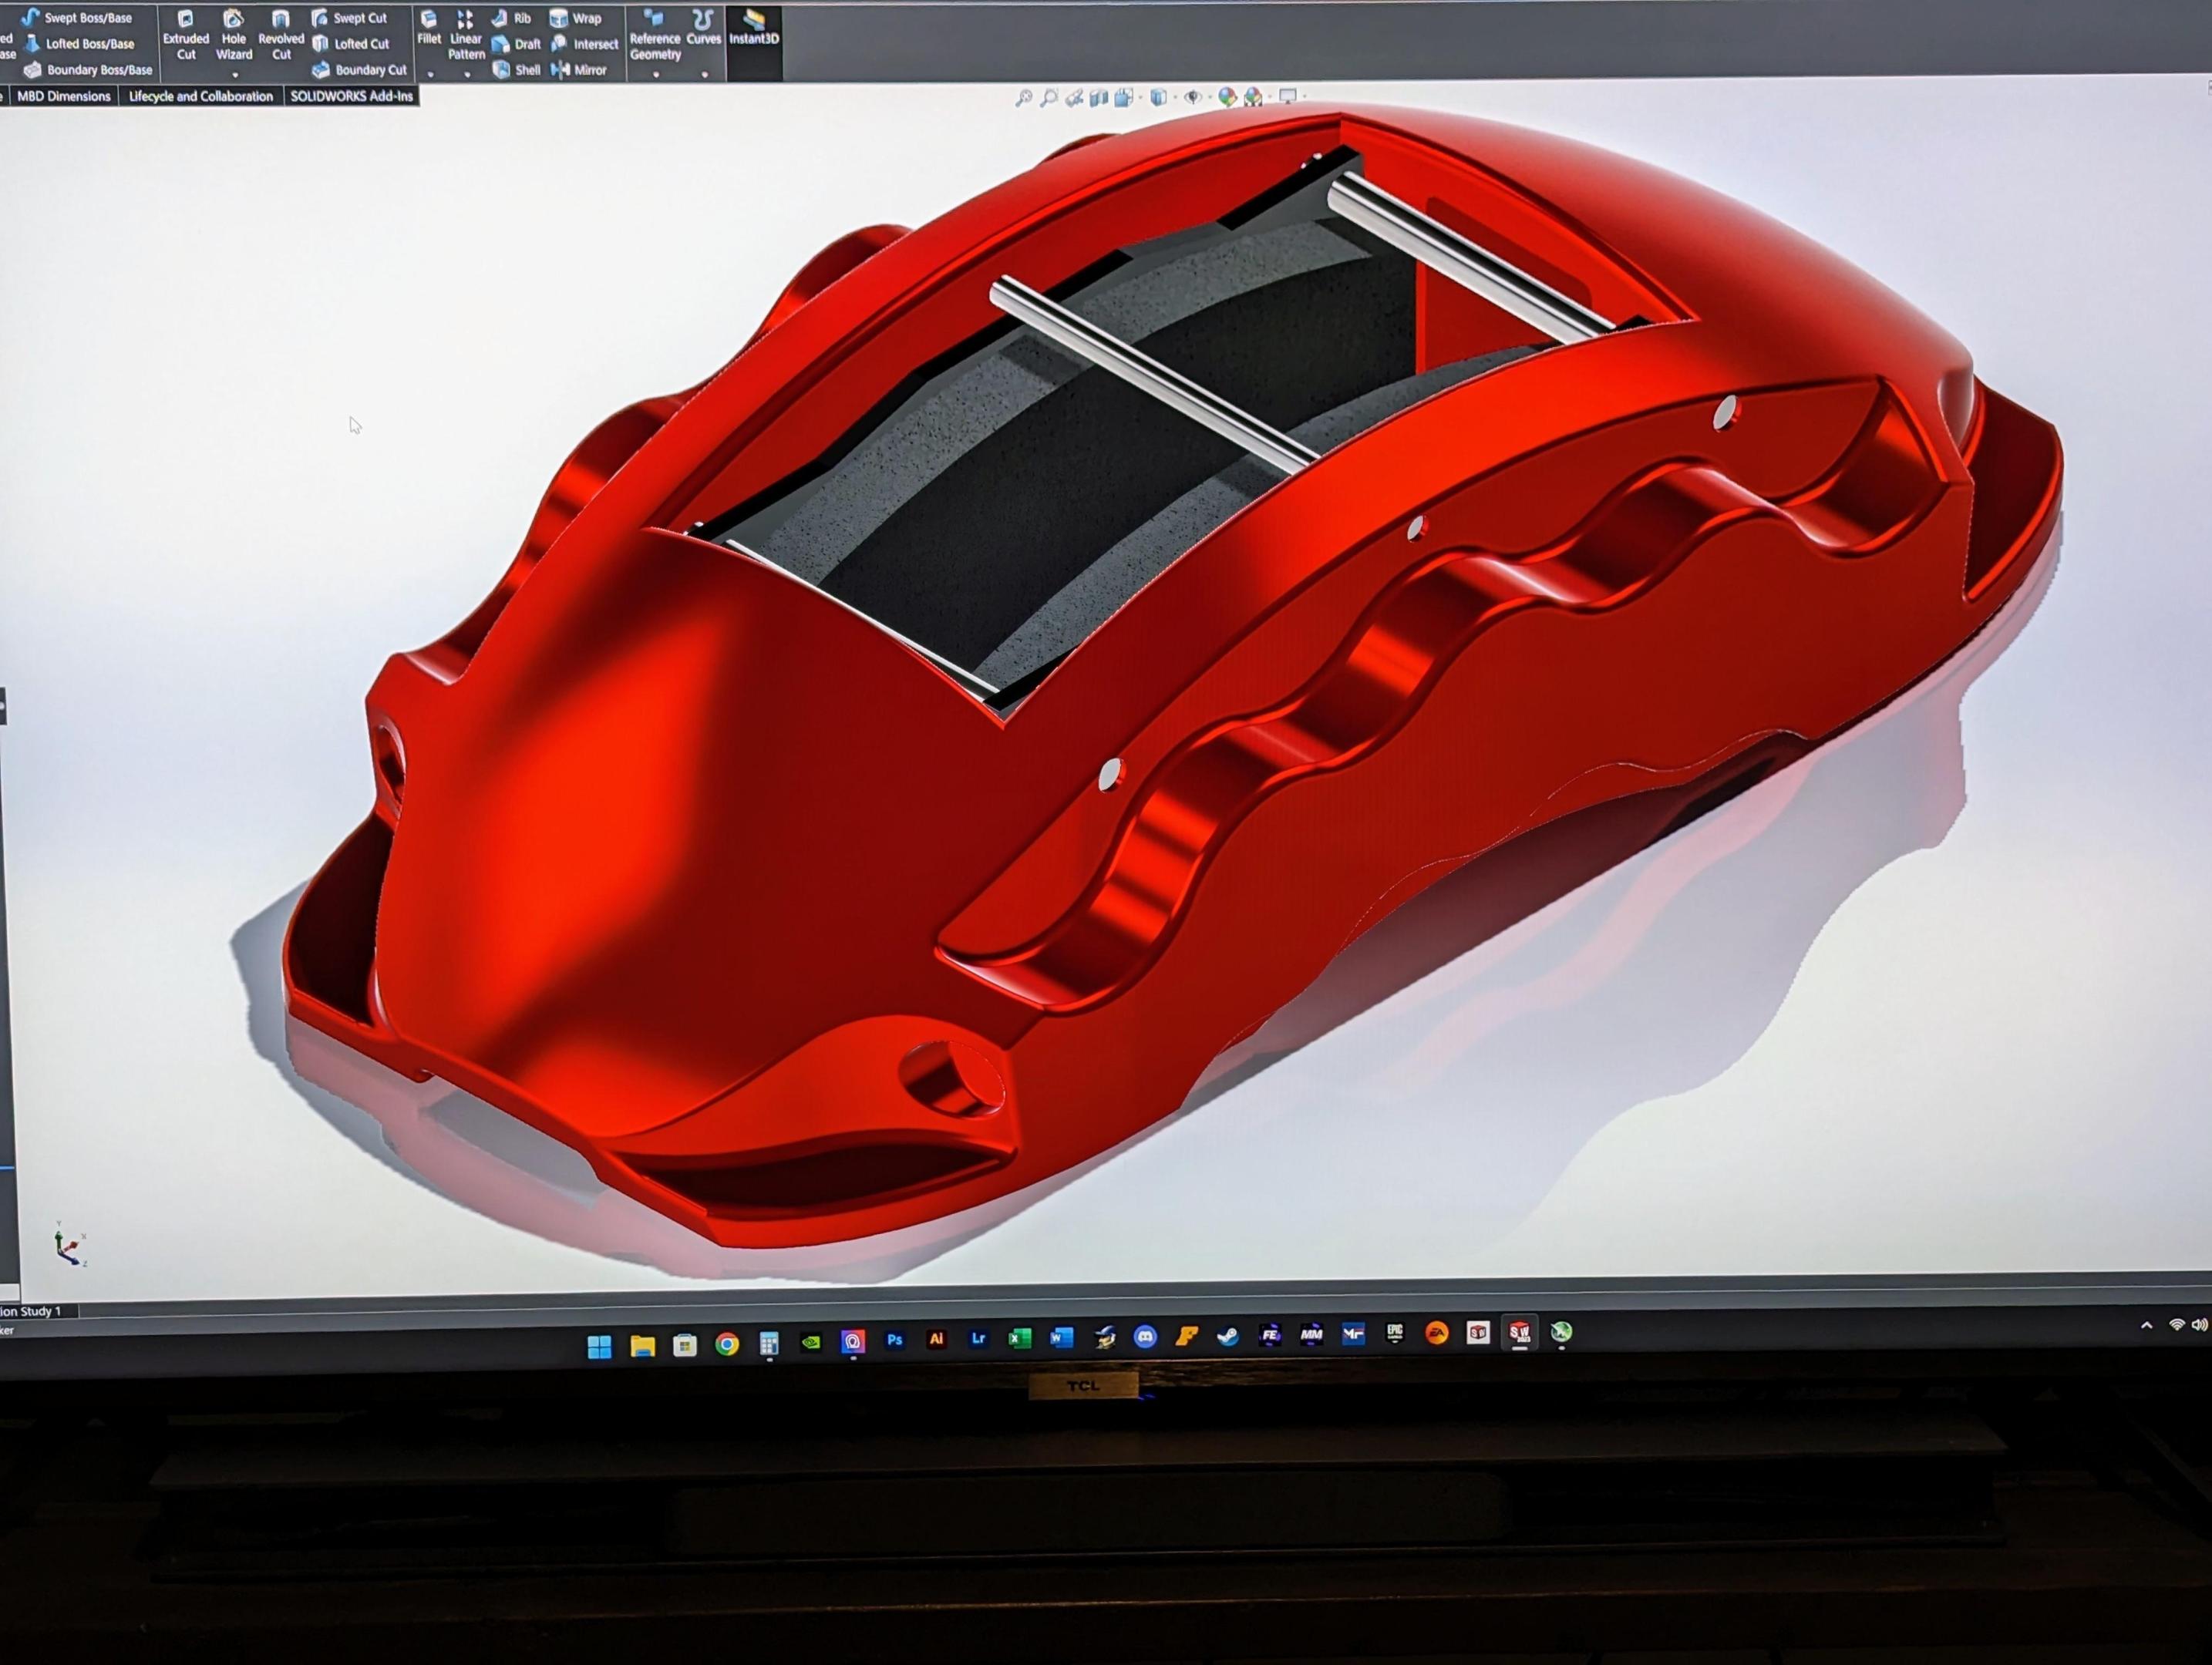Expand the Curves dropdown arrow
Screen dimensions: 2212x1665
click(x=705, y=74)
